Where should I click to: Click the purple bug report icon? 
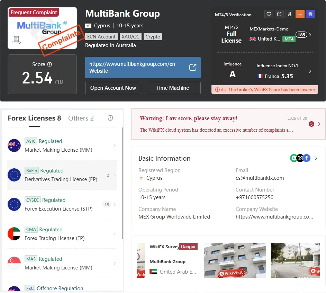click(310, 14)
